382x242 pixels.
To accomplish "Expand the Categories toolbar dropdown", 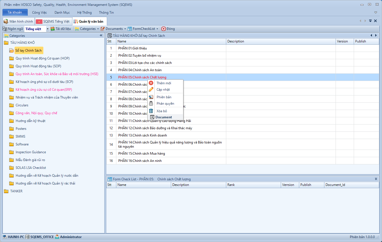I will [98, 29].
